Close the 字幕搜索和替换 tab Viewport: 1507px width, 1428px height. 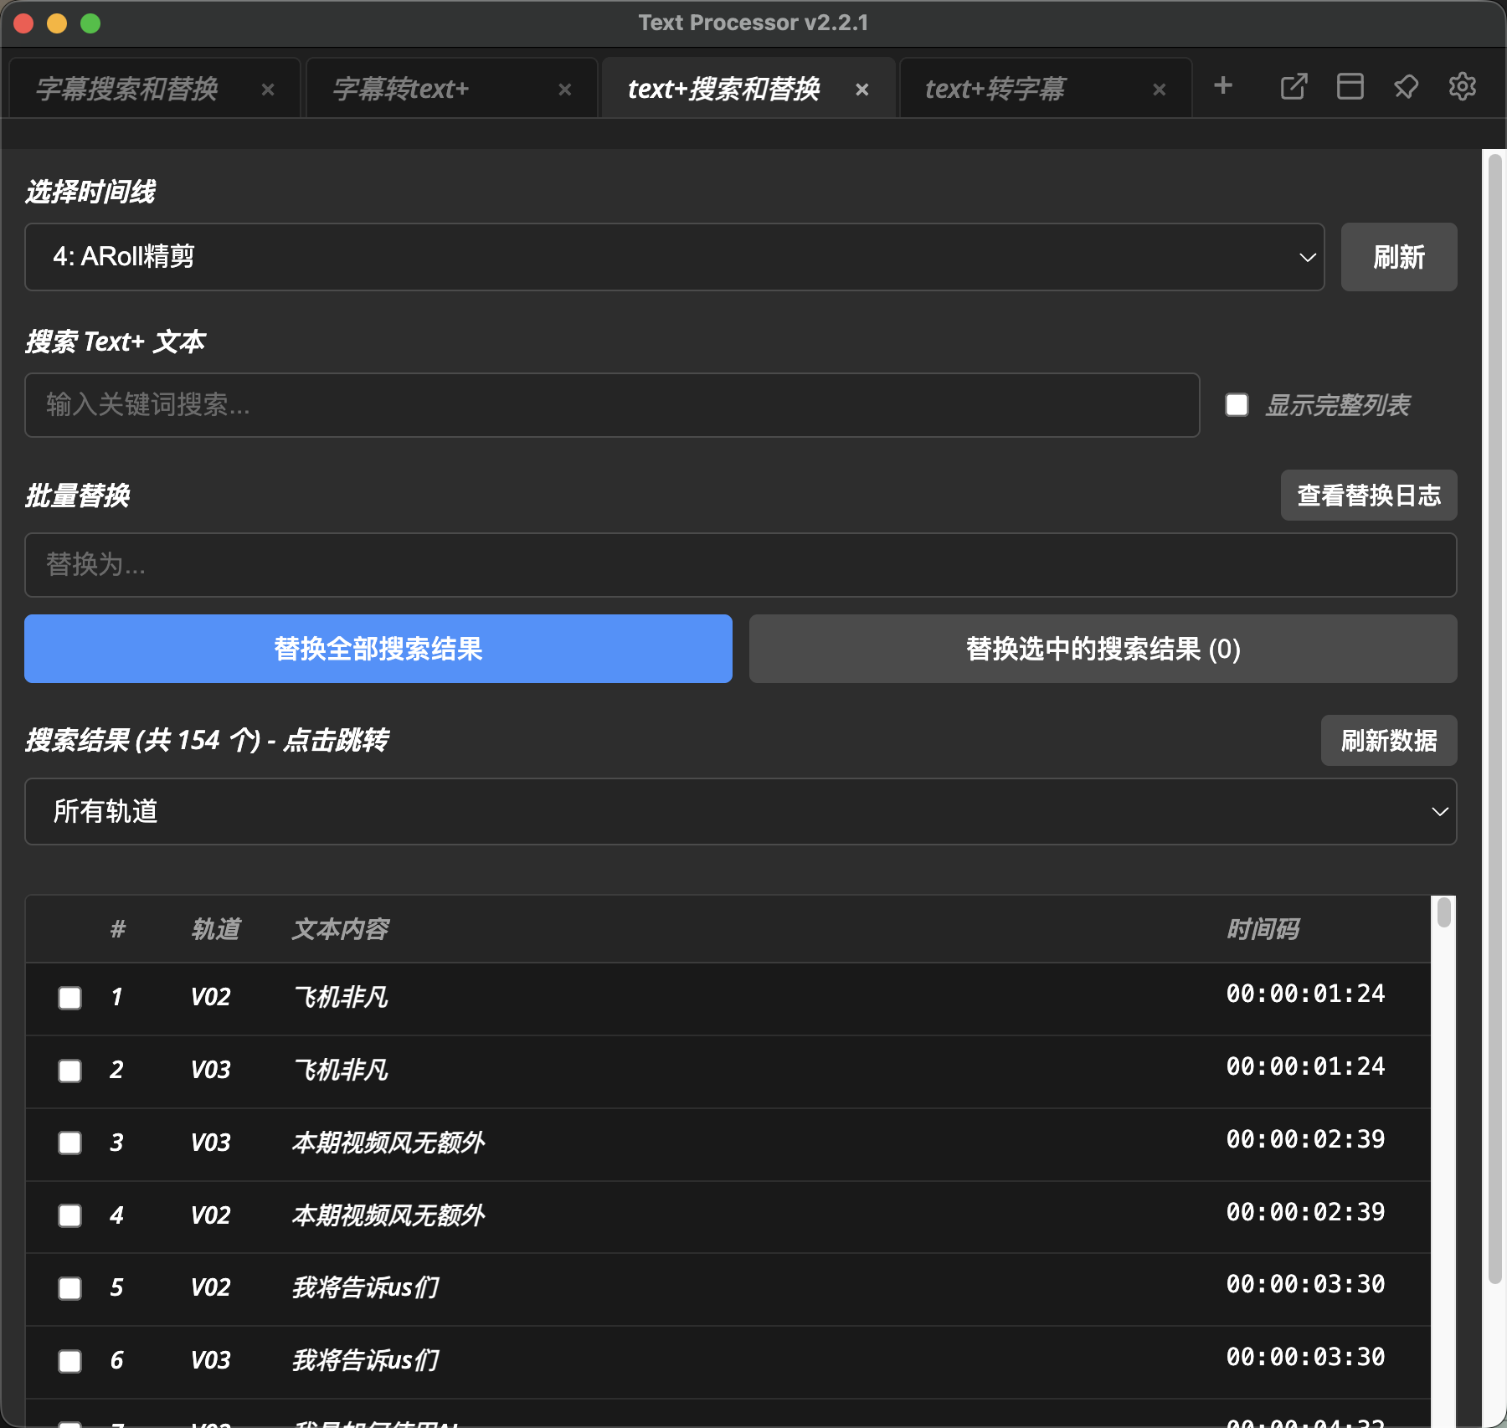pos(268,90)
